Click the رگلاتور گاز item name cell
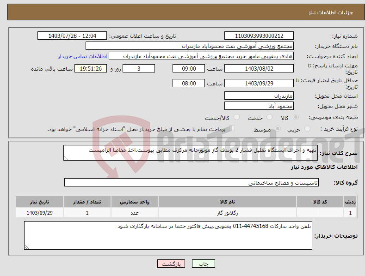This screenshot has width=365, height=276. 227,213
